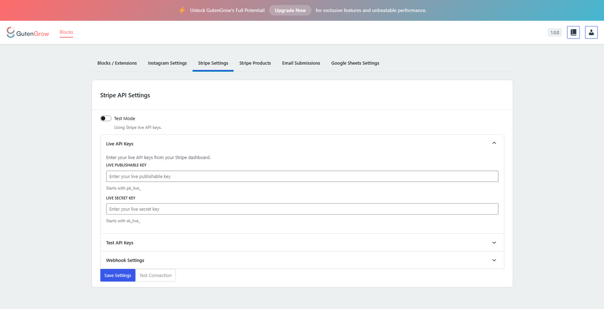Open the Instagram Settings tab

click(167, 63)
